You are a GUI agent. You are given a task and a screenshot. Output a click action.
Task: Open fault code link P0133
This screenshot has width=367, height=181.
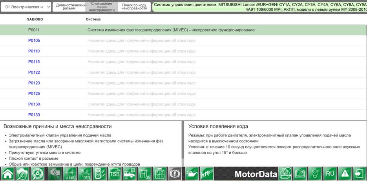(x=34, y=115)
